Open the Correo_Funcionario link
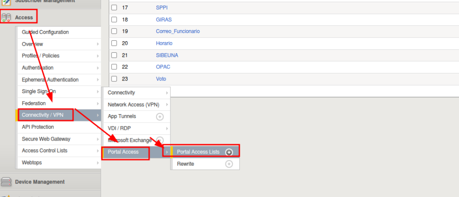This screenshot has height=197, width=459. (178, 31)
